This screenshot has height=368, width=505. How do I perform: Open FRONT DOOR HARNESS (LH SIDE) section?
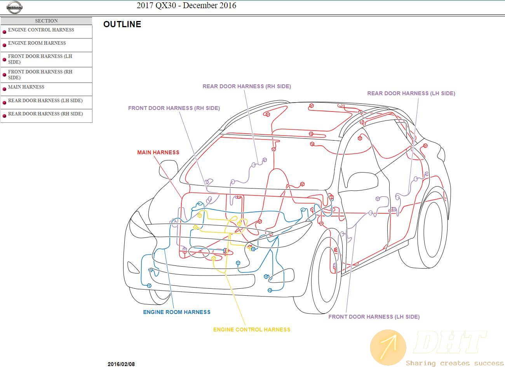coord(40,59)
